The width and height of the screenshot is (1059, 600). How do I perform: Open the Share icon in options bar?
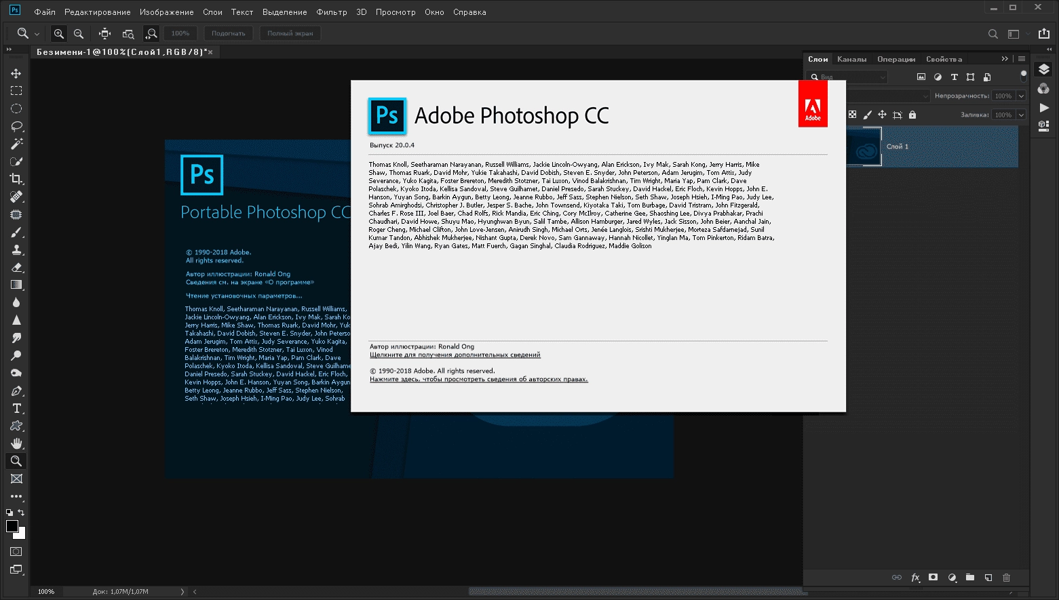click(x=1044, y=33)
